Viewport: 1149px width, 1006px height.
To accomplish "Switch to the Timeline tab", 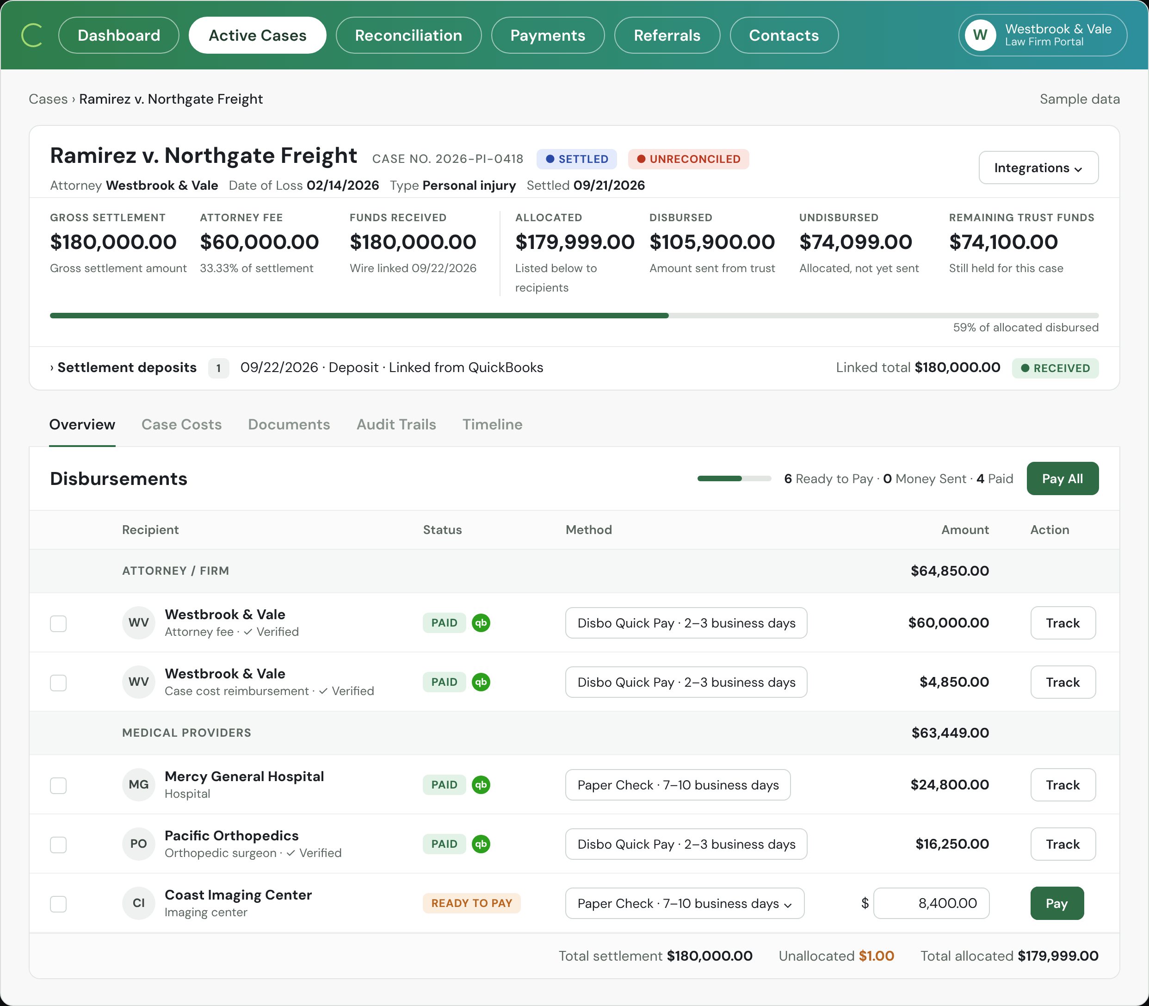I will (492, 424).
